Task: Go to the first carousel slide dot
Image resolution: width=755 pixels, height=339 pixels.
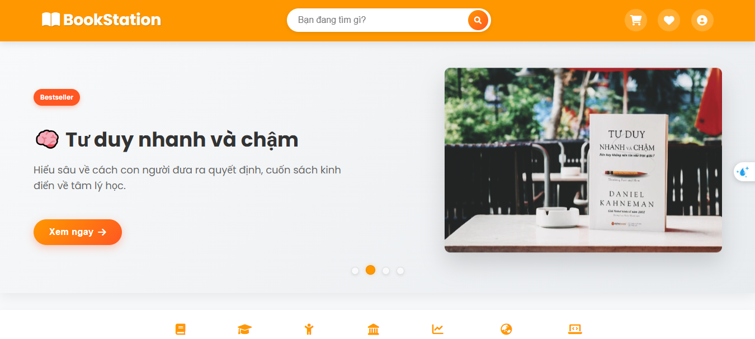Action: [x=355, y=271]
